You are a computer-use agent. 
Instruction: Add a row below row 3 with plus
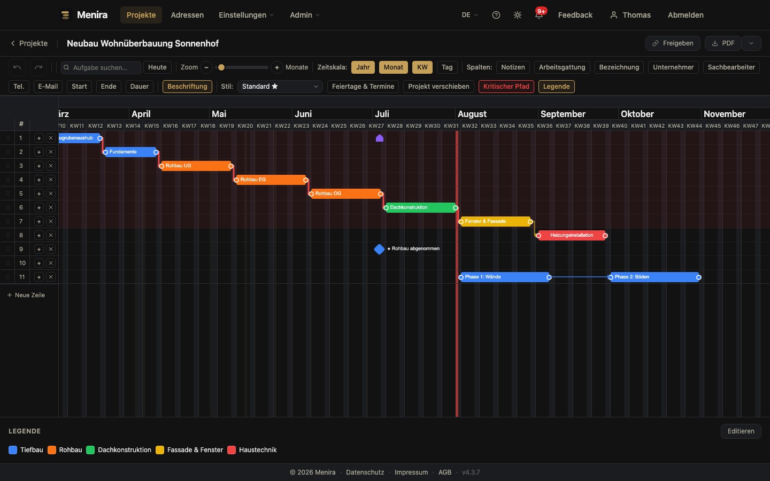coord(39,166)
